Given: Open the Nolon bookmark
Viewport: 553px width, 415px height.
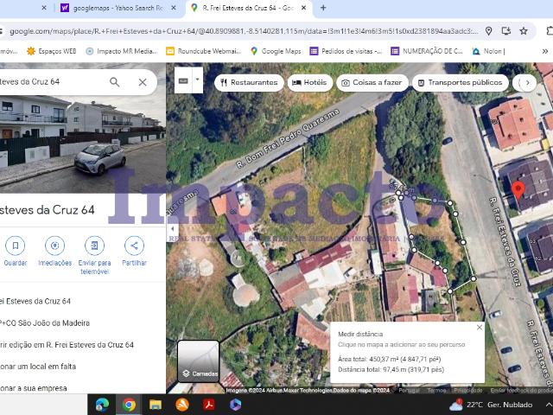Looking at the screenshot, I should (489, 51).
